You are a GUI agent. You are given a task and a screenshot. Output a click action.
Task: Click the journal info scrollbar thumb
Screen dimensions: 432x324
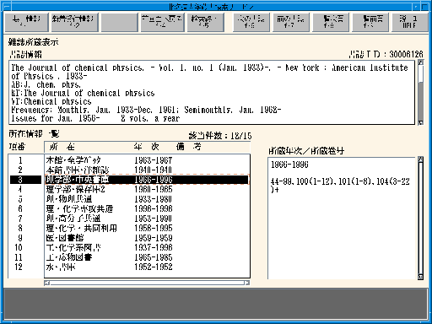(x=421, y=74)
